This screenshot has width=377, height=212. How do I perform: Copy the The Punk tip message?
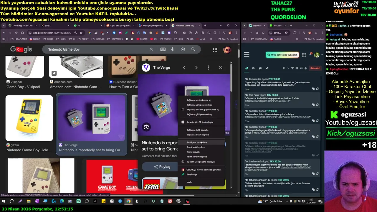click(313, 105)
